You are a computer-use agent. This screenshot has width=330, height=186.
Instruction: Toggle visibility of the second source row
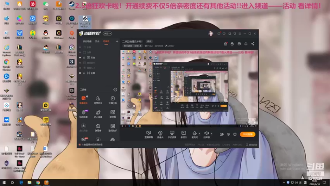(x=80, y=52)
